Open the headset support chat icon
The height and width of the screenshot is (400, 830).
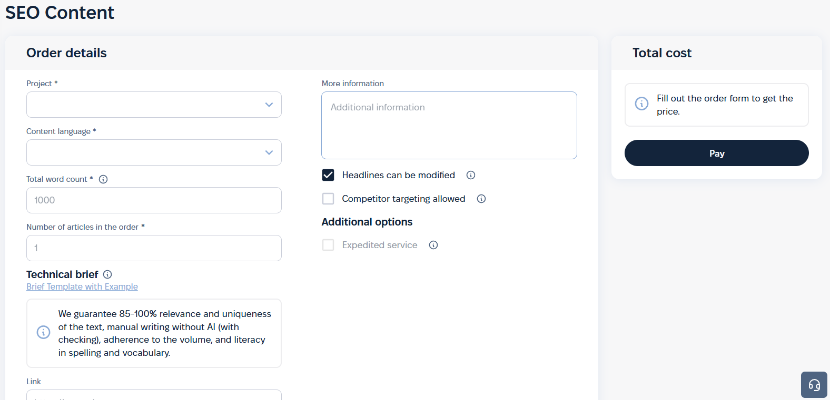814,385
